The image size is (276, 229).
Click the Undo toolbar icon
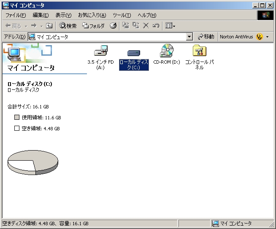(x=156, y=26)
